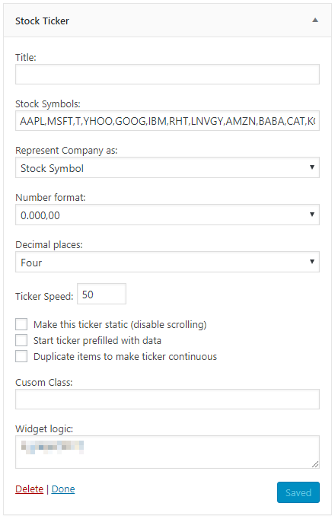The image size is (335, 519).
Task: Click the Ticker Speed number field
Action: point(101,294)
